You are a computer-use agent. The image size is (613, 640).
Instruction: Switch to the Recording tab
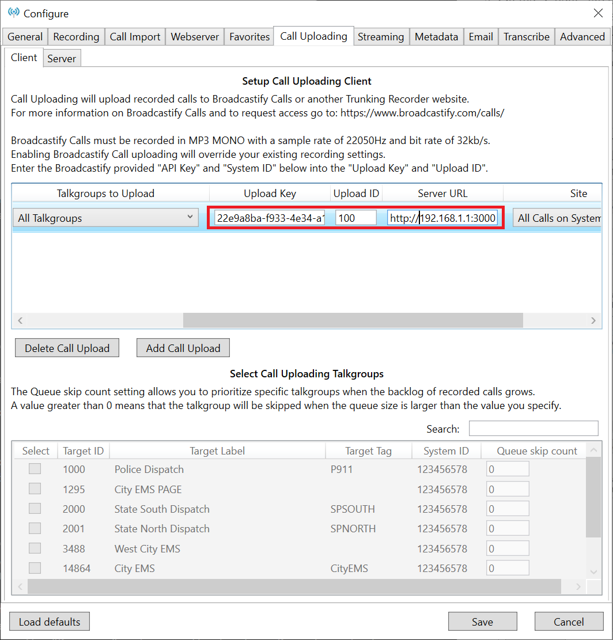[76, 37]
